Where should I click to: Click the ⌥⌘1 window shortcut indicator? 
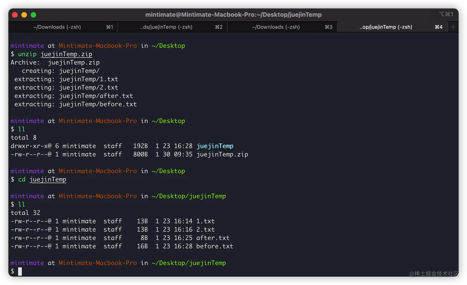(446, 14)
